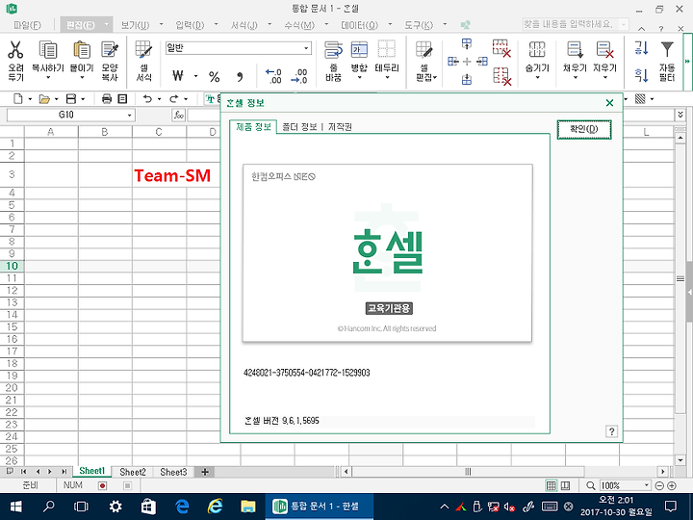Toggle Wrap Text (줄 바꿈) icon
The height and width of the screenshot is (520, 693).
pyautogui.click(x=333, y=50)
